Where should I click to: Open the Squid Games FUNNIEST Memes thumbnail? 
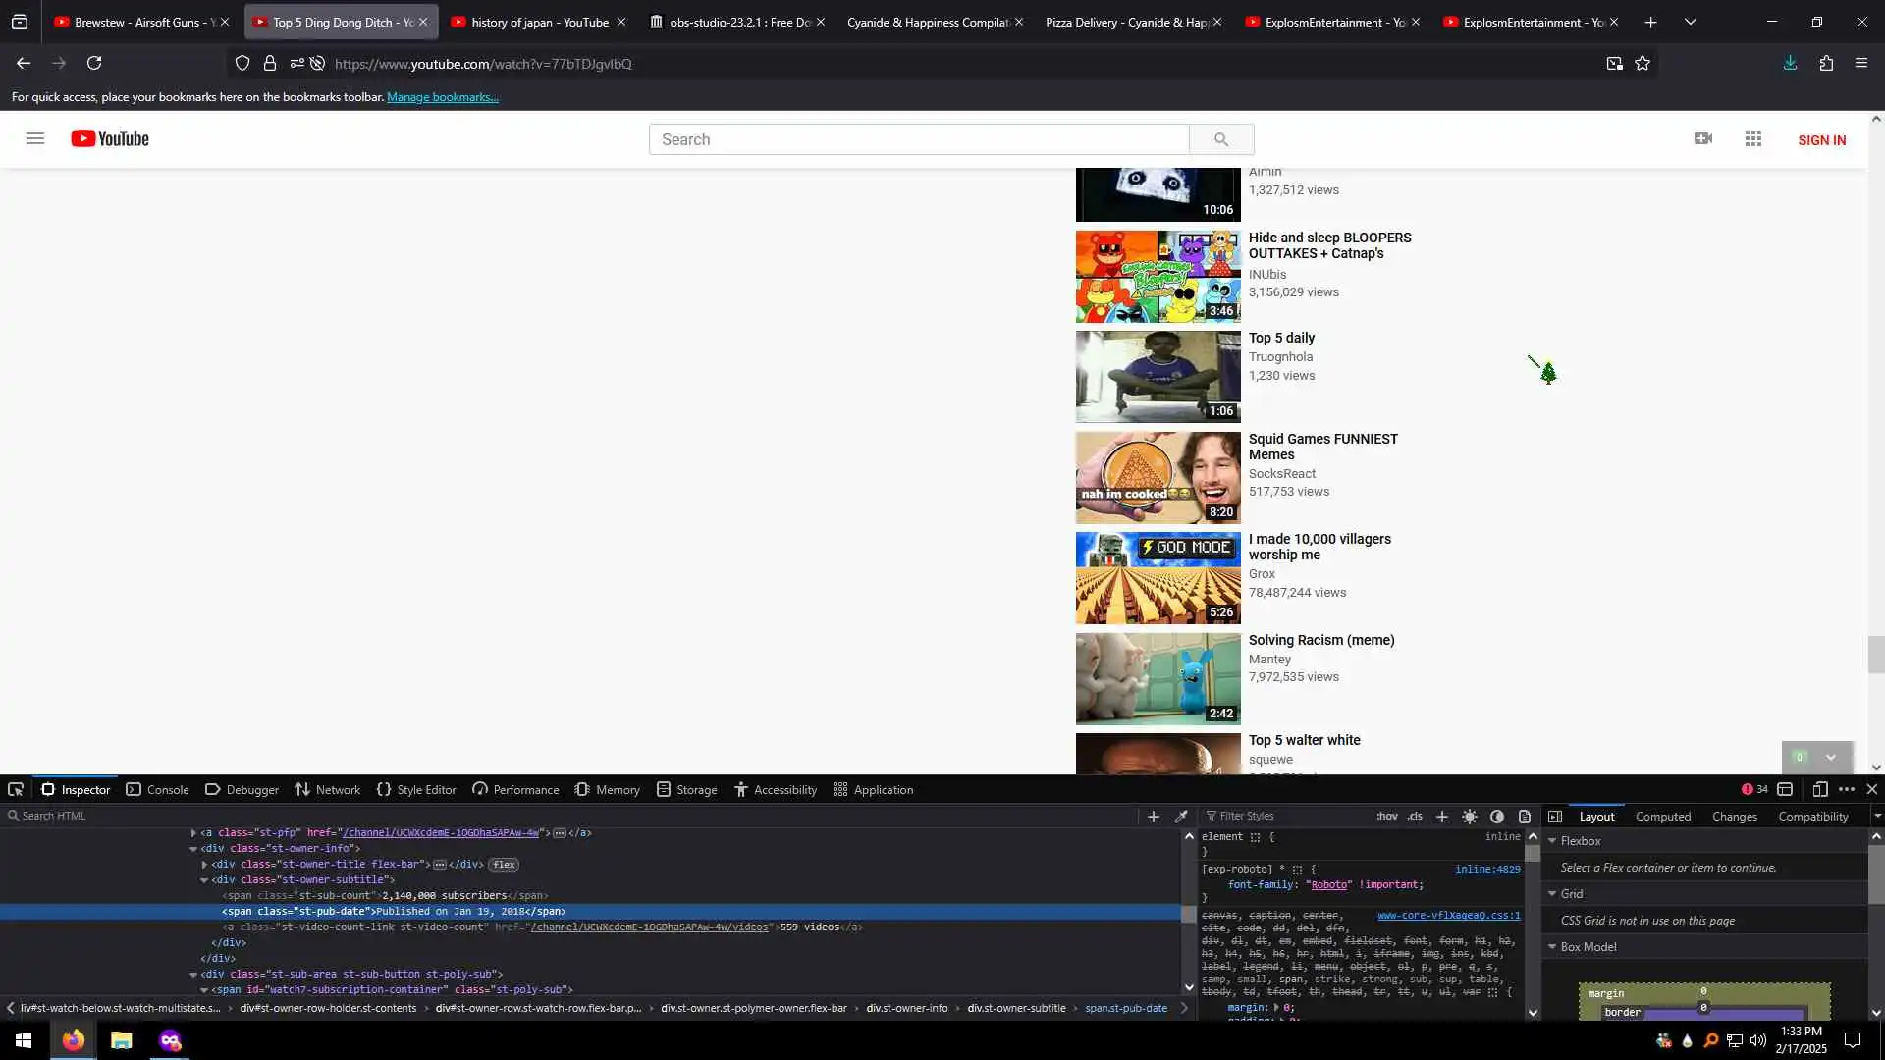(1158, 478)
